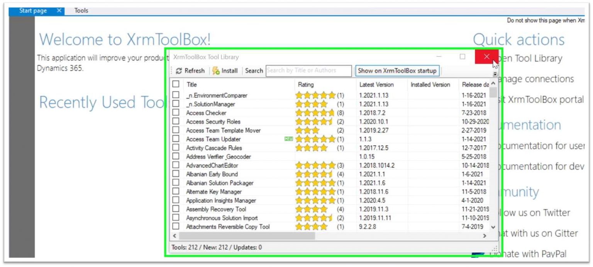Check the Access Checker tool checkbox
593x267 pixels.
coord(176,113)
